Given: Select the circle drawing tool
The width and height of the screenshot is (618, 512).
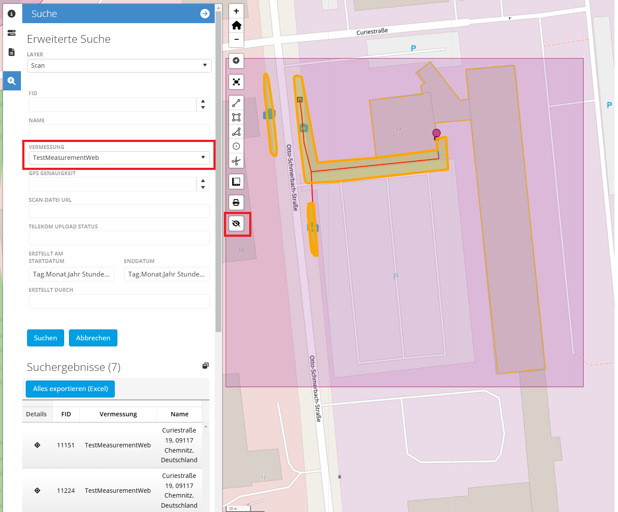Looking at the screenshot, I should coord(236,146).
